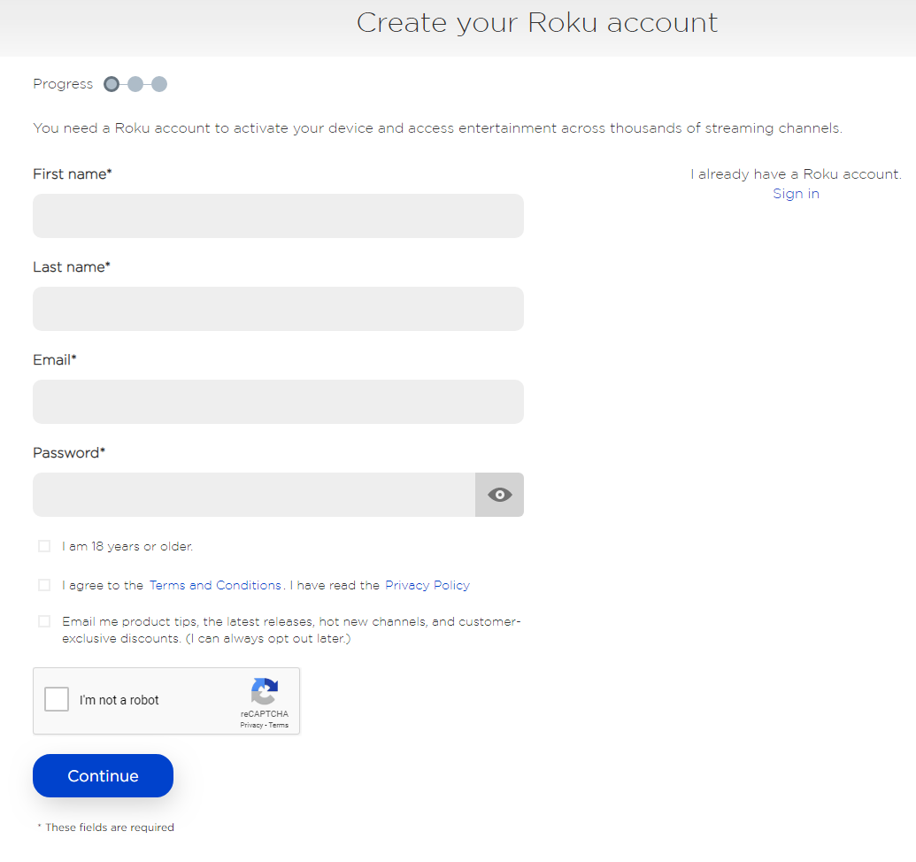Click the First name input field
Screen dimensions: 916x862
(x=278, y=215)
